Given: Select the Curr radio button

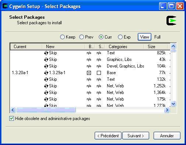Looking at the screenshot, I should tap(101, 37).
